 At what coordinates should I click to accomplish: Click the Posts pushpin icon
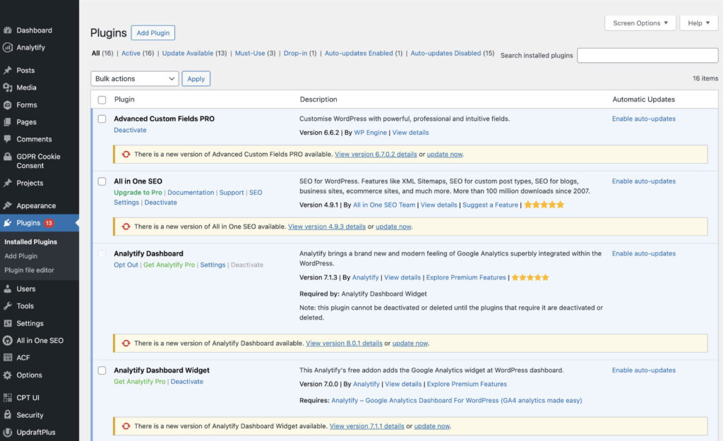(x=7, y=70)
